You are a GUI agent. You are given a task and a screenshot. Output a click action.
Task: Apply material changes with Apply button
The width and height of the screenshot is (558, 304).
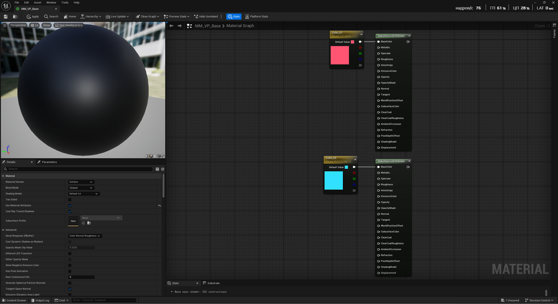32,16
